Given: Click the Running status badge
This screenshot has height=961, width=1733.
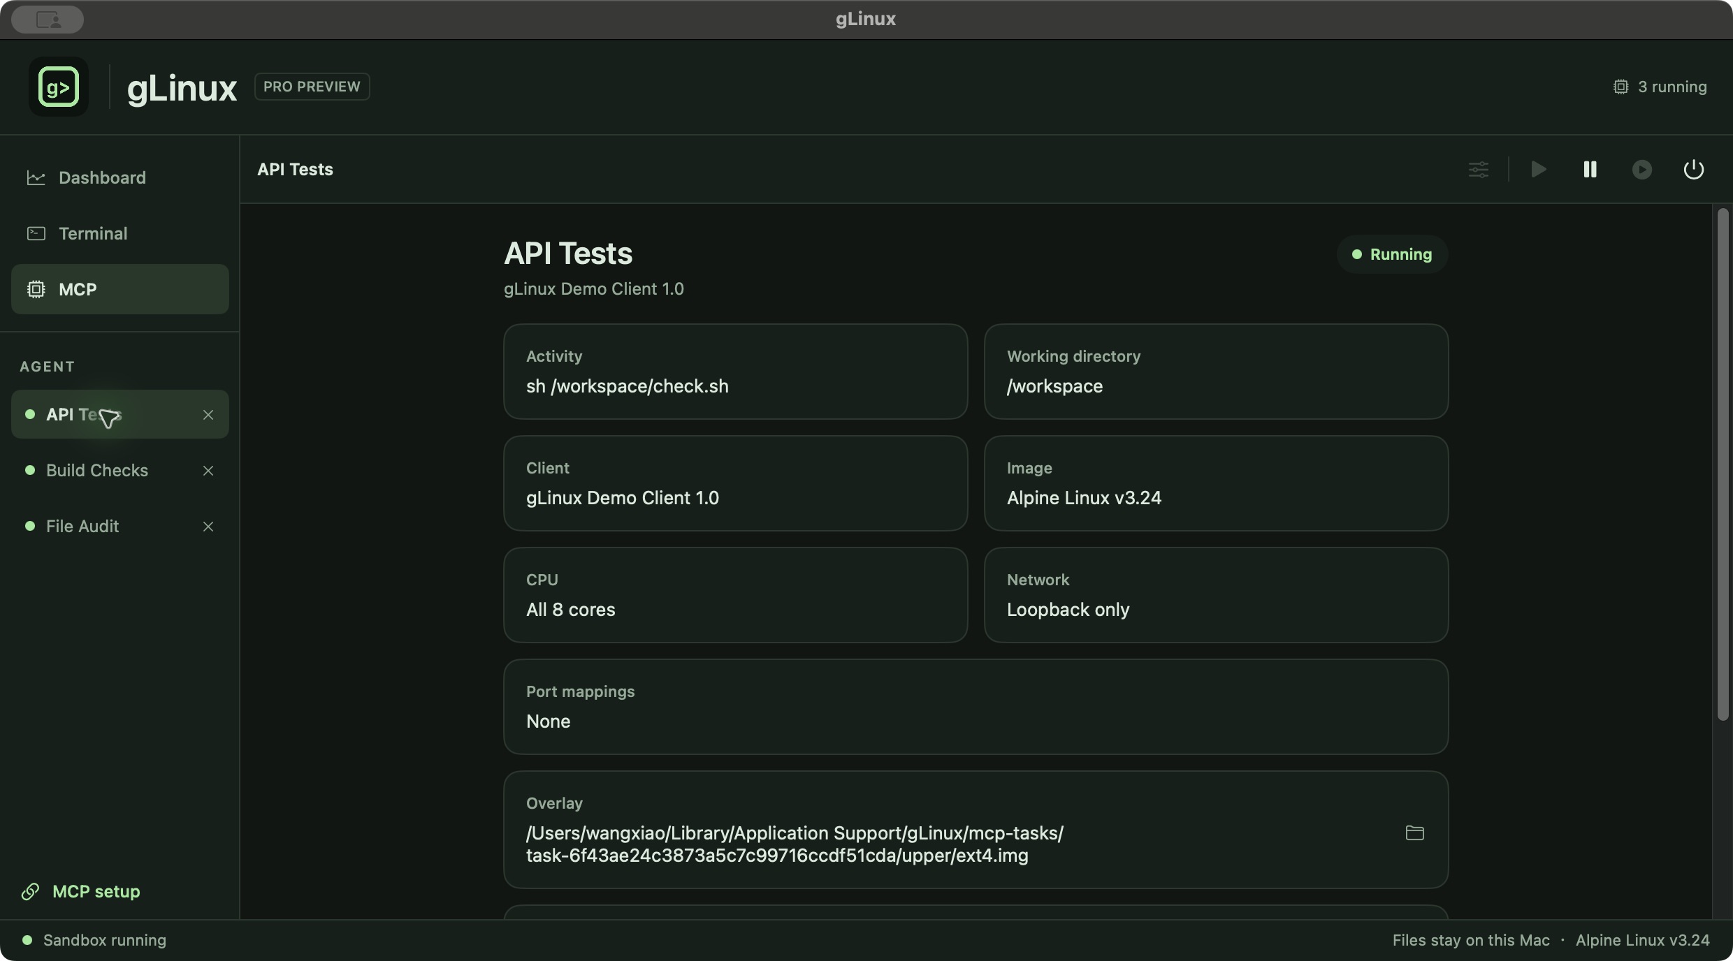Looking at the screenshot, I should point(1392,254).
